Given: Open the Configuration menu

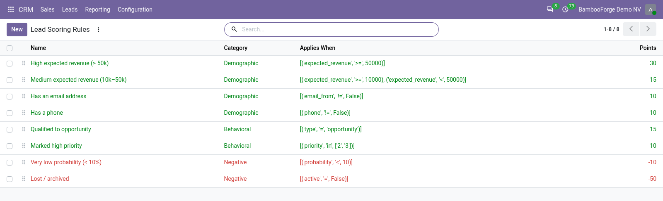Looking at the screenshot, I should tap(135, 9).
